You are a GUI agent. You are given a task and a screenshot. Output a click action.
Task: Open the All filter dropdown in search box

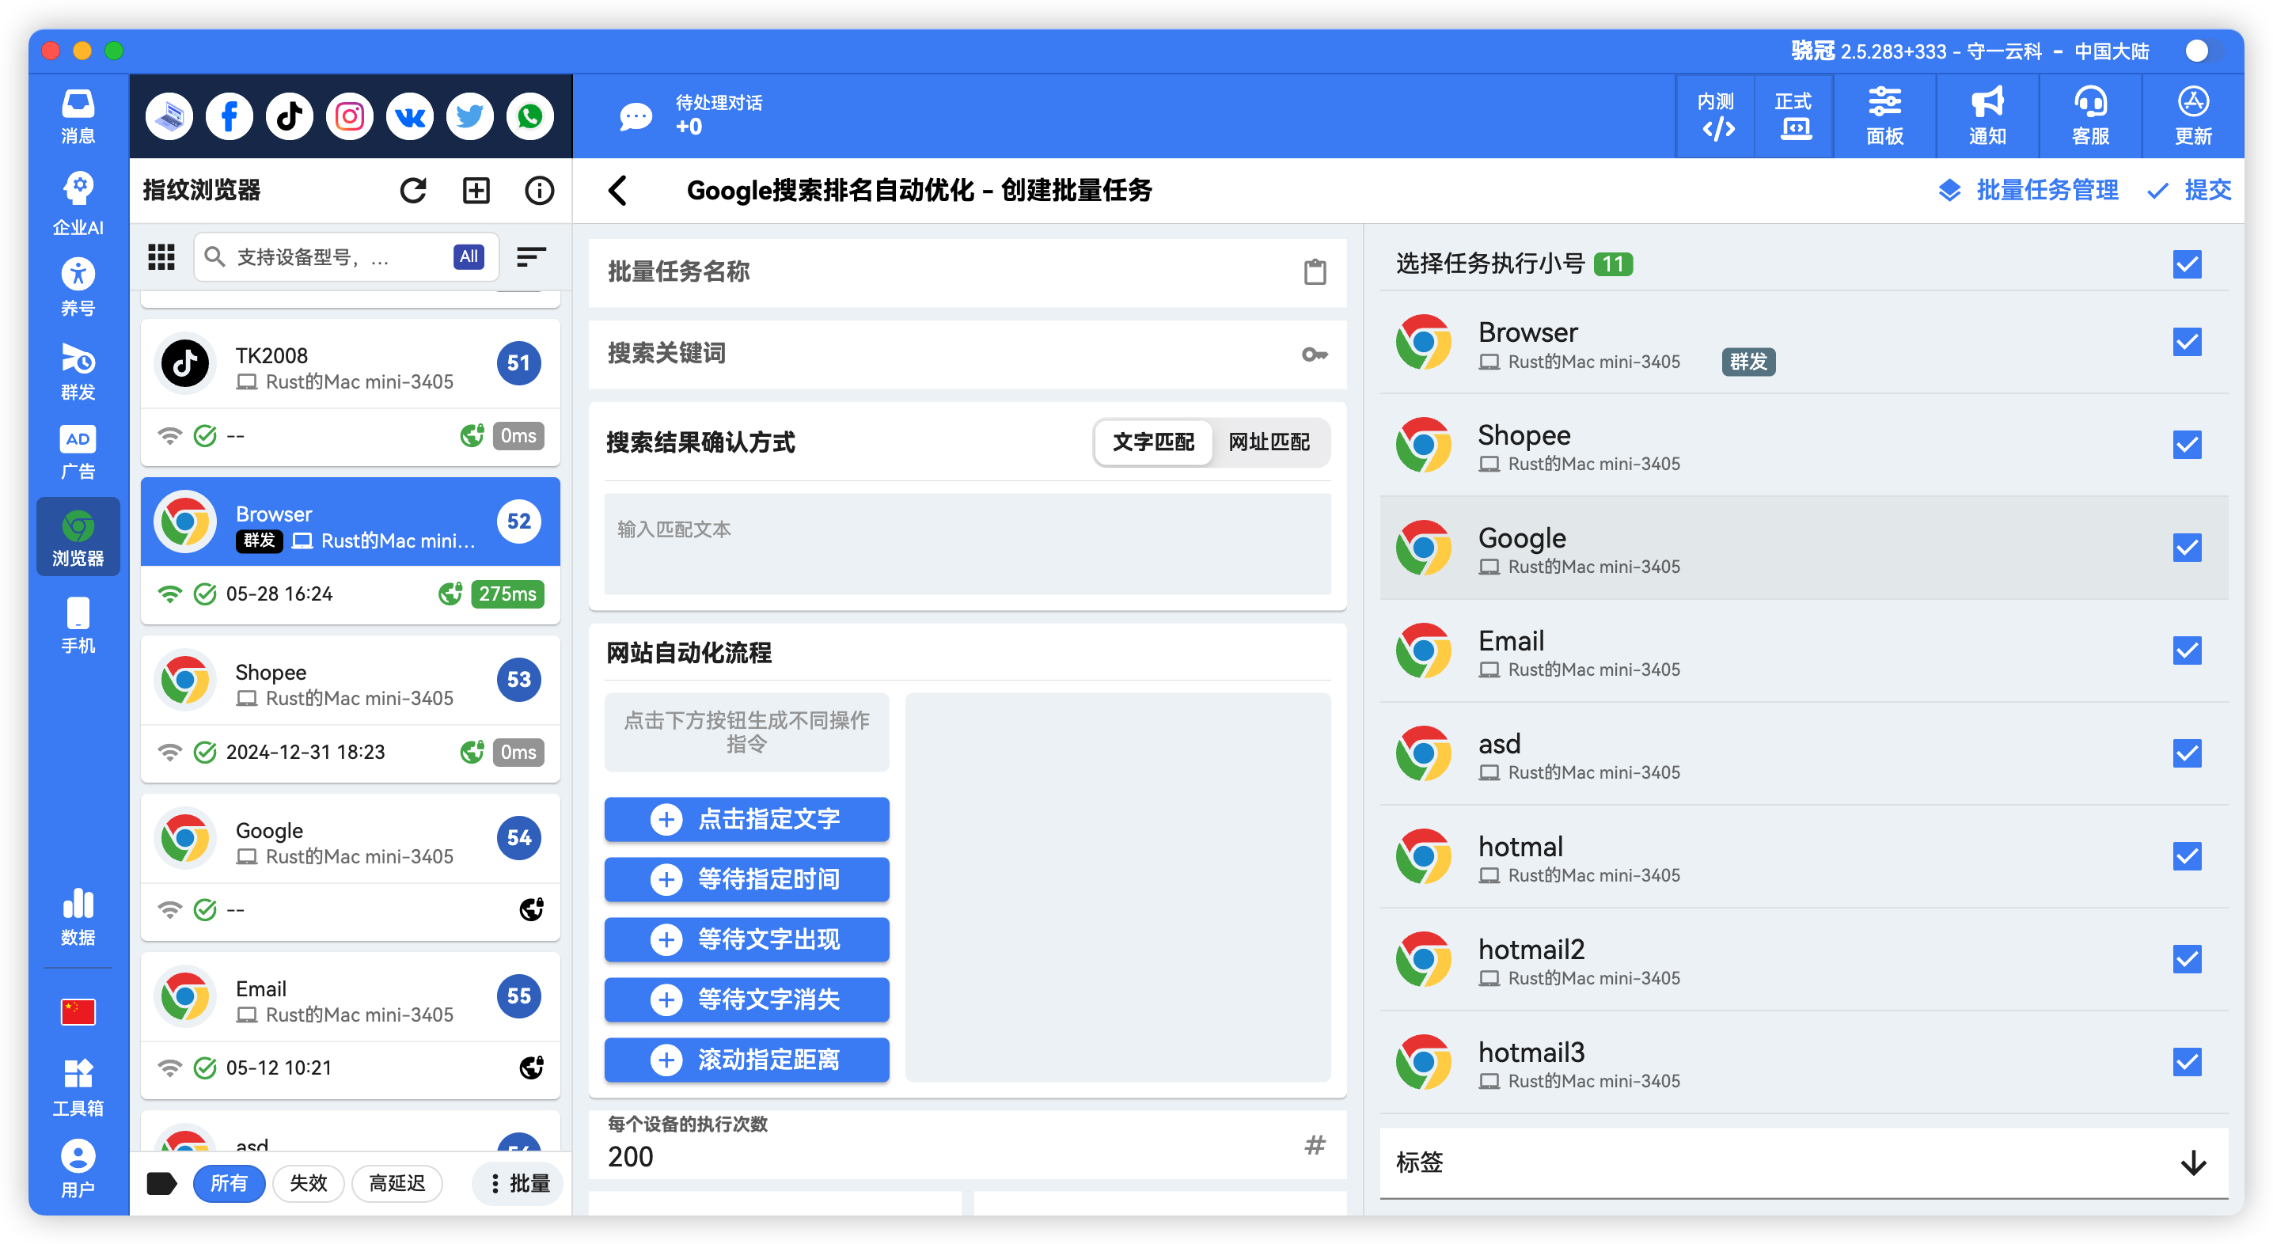point(469,256)
